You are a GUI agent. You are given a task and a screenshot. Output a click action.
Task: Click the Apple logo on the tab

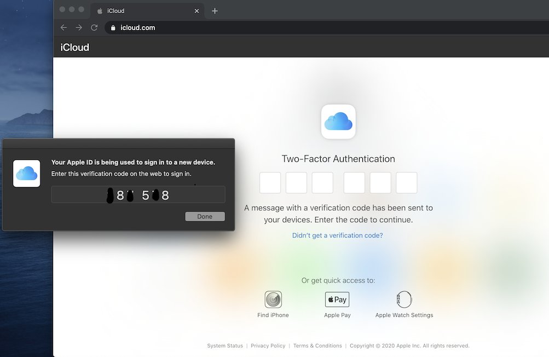tap(100, 11)
